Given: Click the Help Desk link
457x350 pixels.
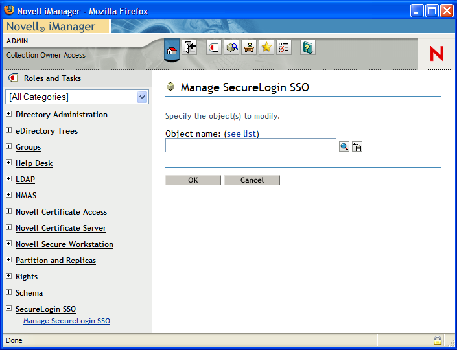Looking at the screenshot, I should pyautogui.click(x=34, y=163).
